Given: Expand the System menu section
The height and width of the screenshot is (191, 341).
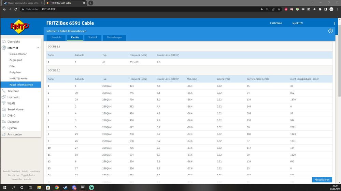Looking at the screenshot, I should [x=12, y=128].
